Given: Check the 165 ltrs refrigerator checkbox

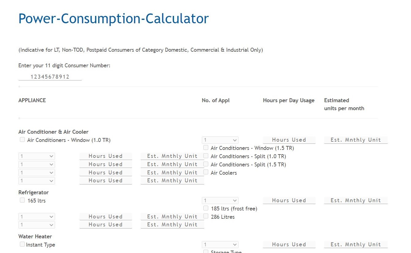Looking at the screenshot, I should 22,200.
